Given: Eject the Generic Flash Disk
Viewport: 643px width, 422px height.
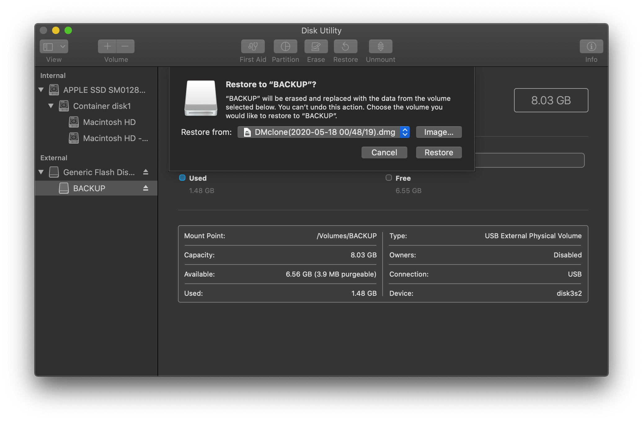Looking at the screenshot, I should point(146,172).
